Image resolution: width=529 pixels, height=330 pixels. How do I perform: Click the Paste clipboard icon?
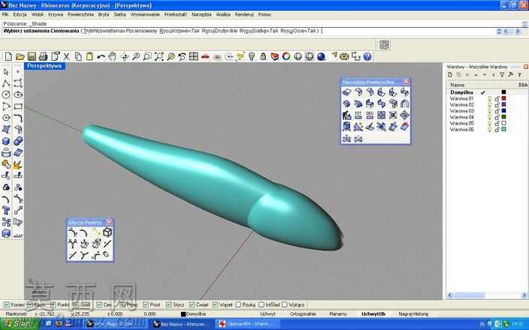tap(89, 56)
